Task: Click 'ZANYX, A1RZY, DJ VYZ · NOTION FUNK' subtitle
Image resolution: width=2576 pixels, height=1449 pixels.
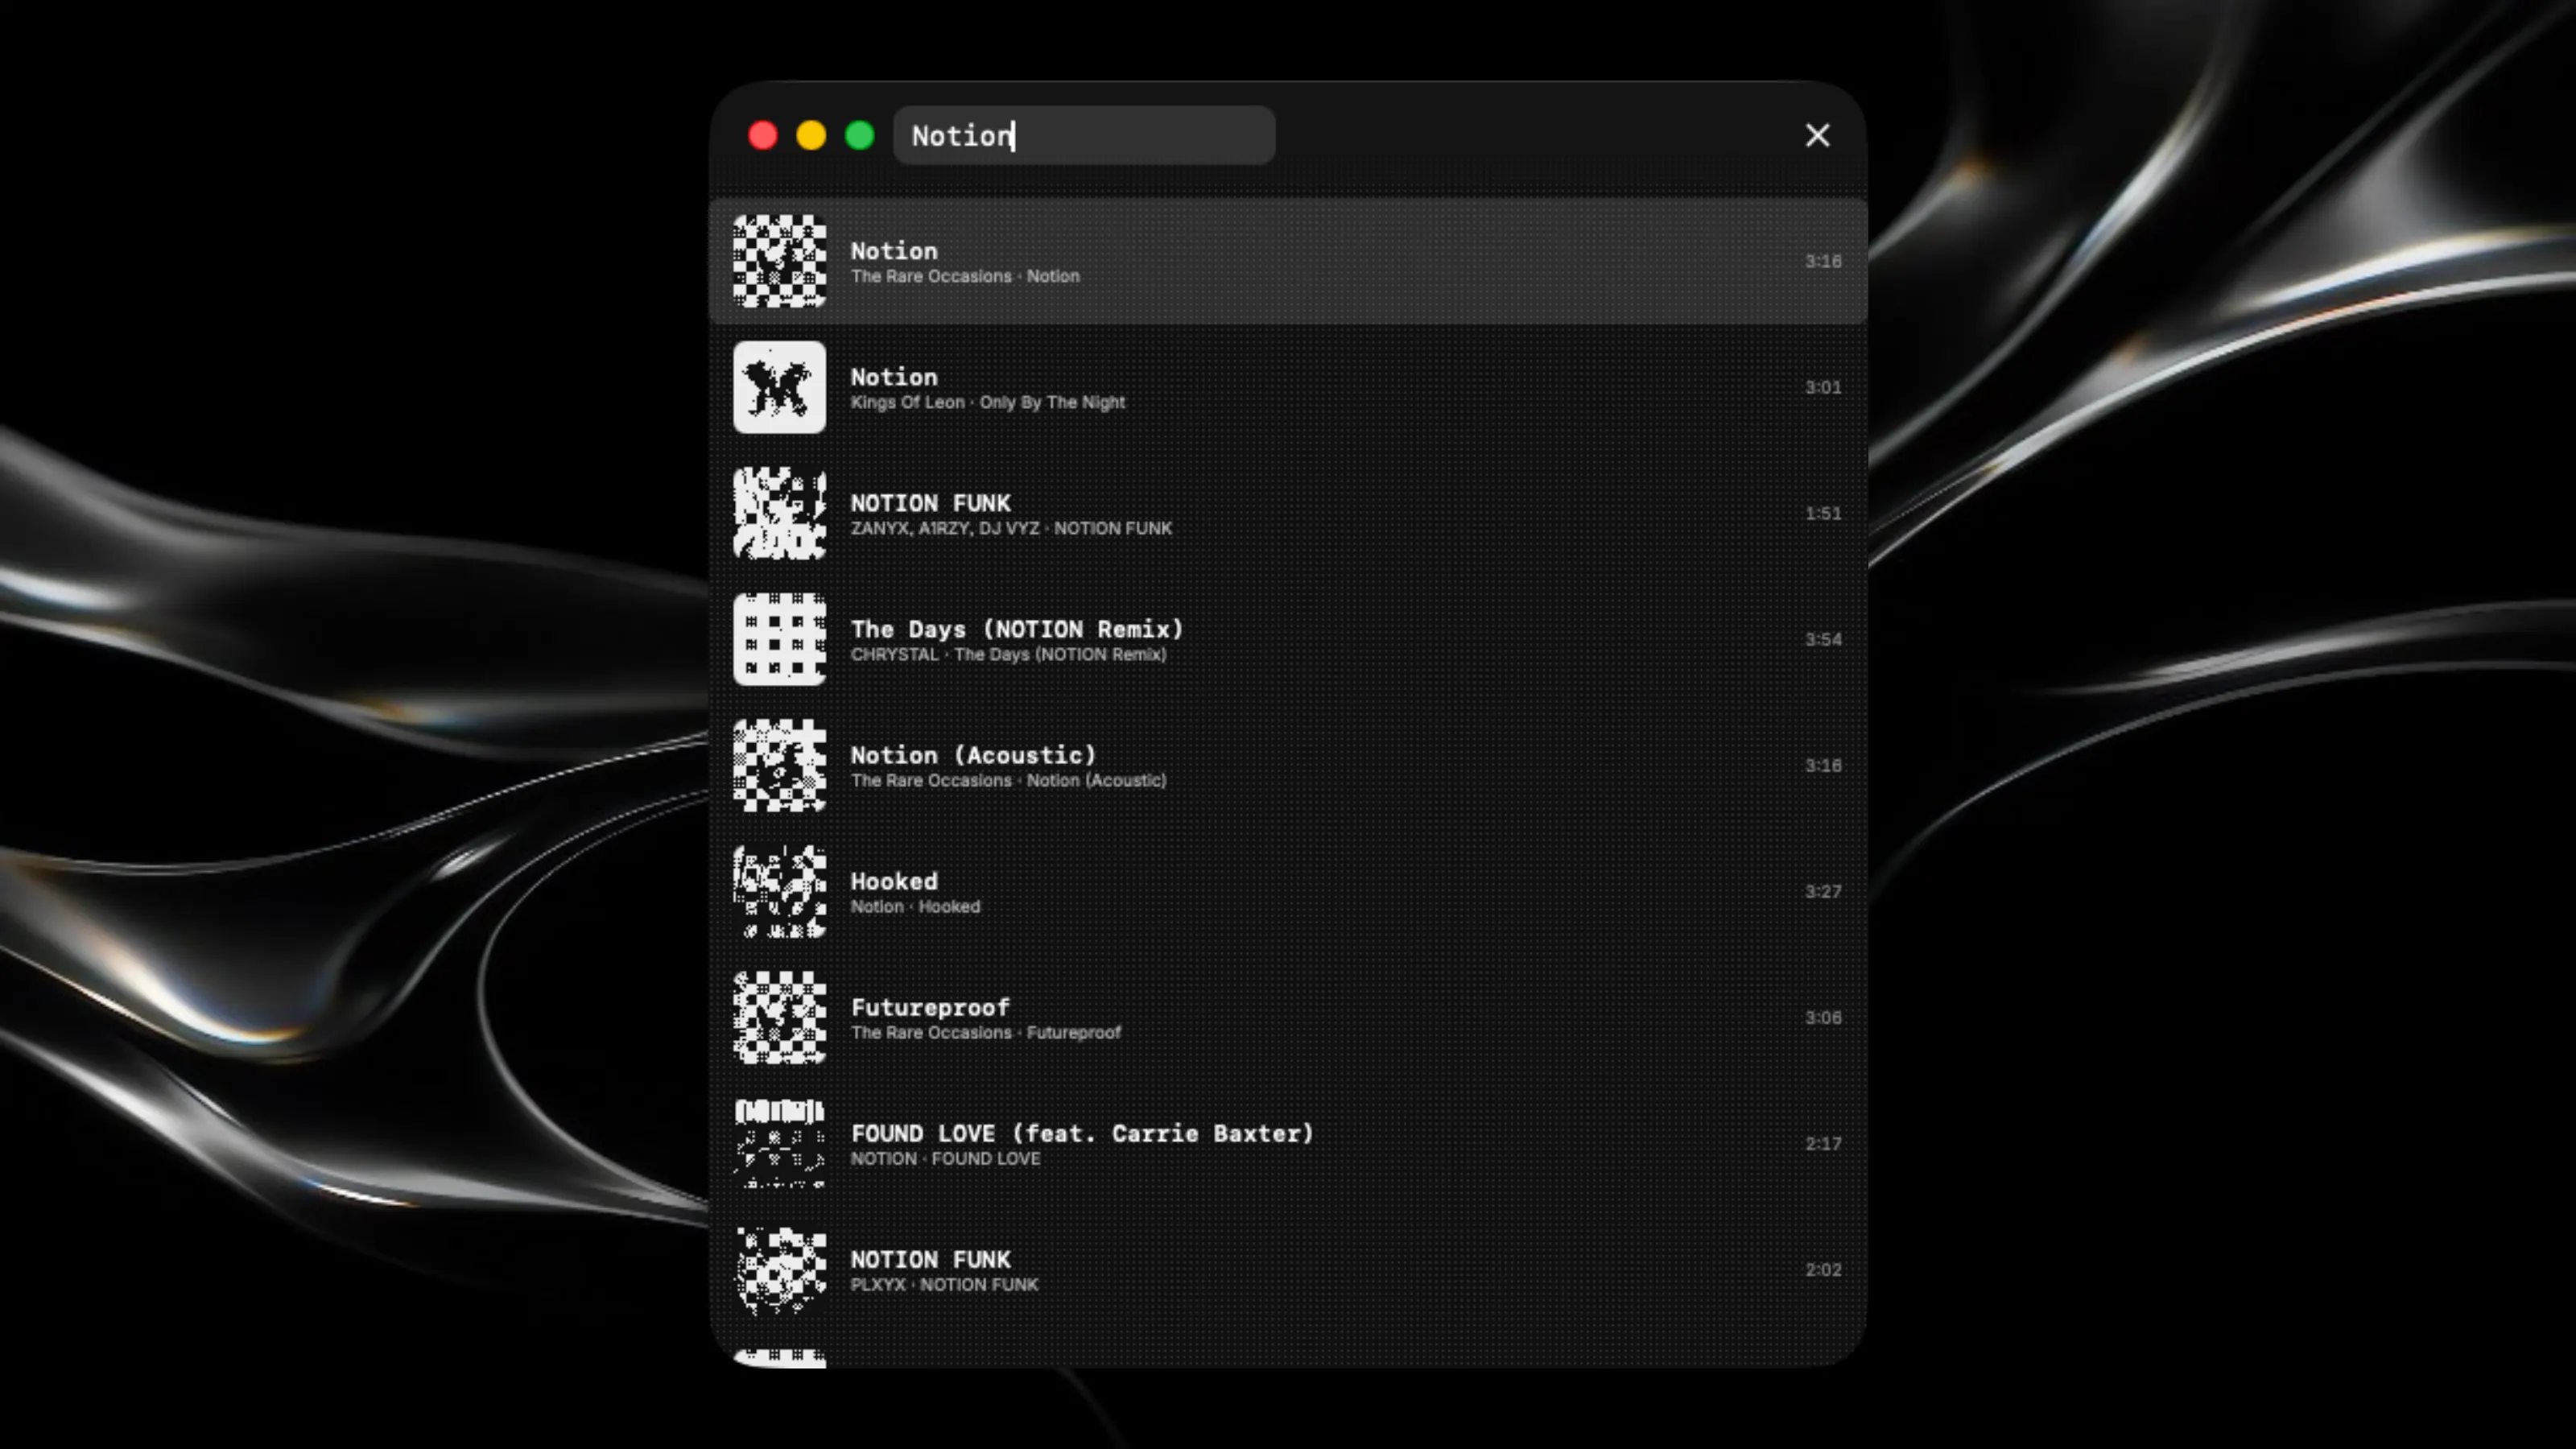Action: pos(1011,528)
